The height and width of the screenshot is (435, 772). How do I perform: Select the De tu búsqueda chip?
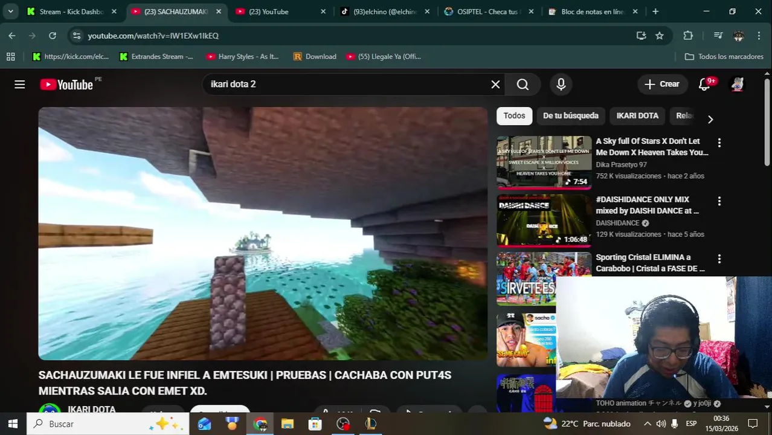point(571,116)
